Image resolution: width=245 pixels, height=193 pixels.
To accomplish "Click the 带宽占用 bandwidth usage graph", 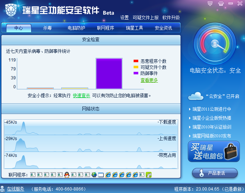I will (x=91, y=160).
